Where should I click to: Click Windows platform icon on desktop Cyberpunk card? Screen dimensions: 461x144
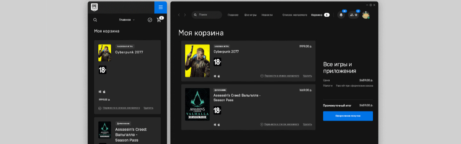pos(215,76)
